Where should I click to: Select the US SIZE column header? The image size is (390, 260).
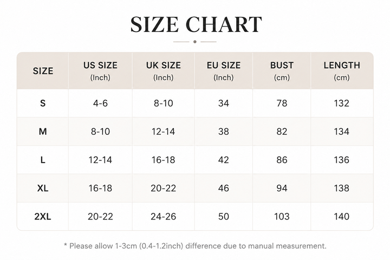coord(100,70)
